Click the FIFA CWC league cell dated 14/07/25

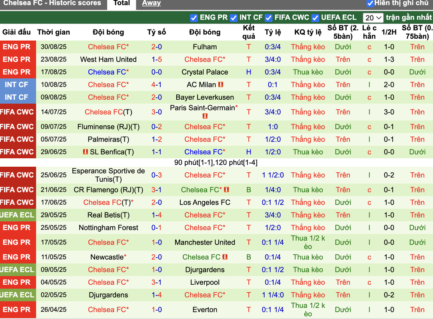(x=17, y=112)
